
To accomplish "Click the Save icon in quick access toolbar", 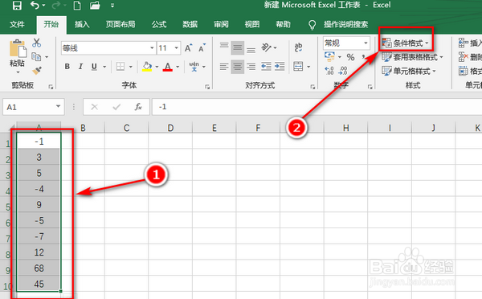I will click(17, 6).
